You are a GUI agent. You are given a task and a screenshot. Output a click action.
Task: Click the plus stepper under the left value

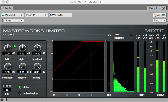pos(9,57)
